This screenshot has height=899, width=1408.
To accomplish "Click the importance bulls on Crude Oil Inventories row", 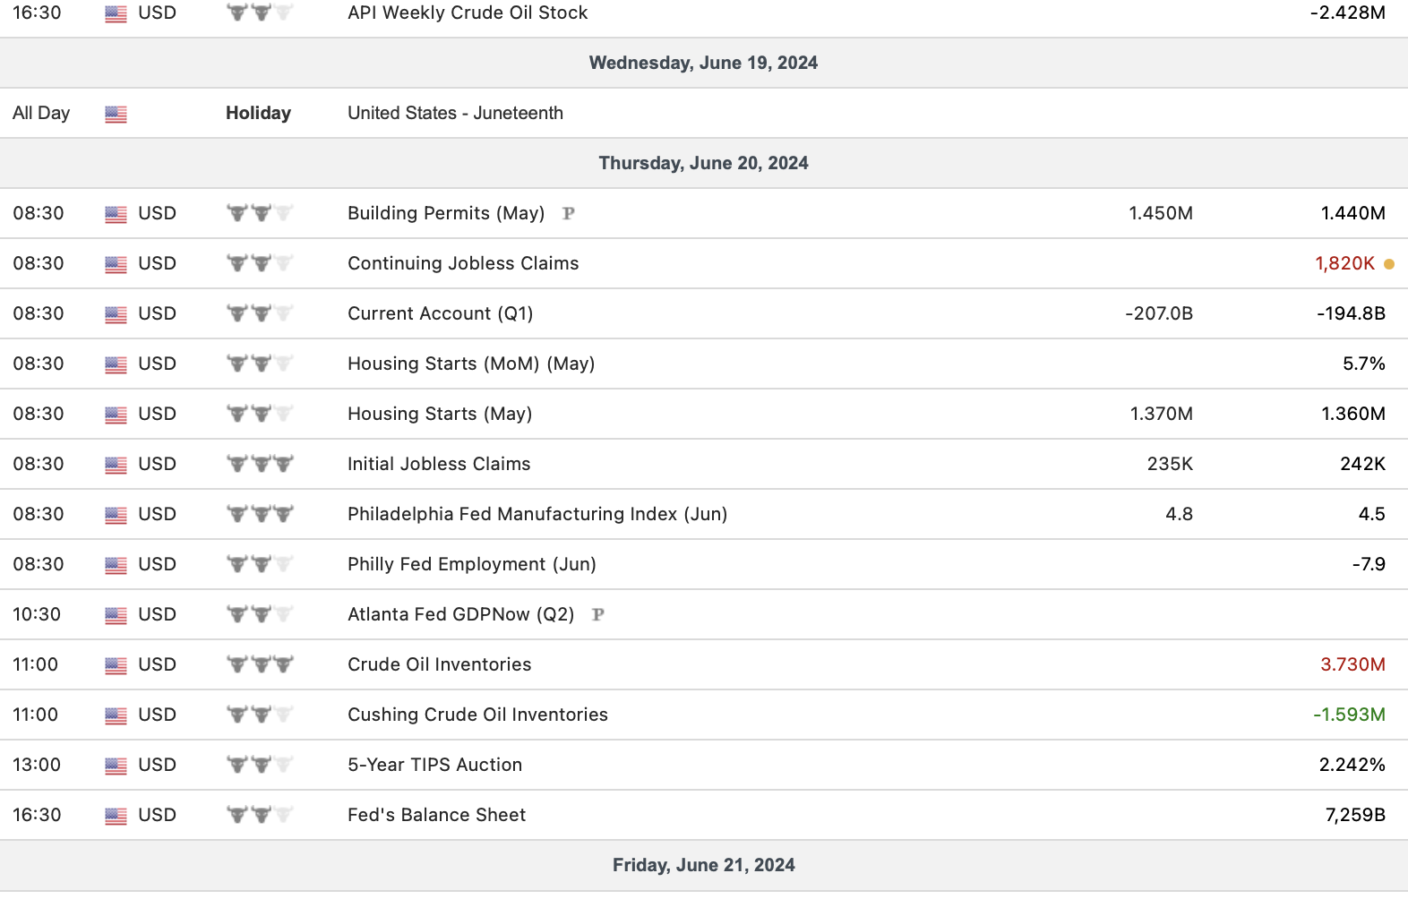I will click(260, 664).
